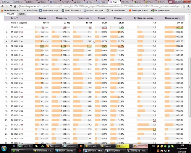Select the 18.04.2012 ср date cell

(17, 46)
